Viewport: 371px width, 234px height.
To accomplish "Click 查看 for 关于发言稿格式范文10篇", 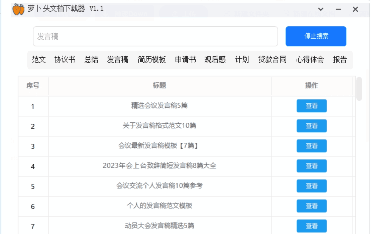I will pyautogui.click(x=311, y=126).
